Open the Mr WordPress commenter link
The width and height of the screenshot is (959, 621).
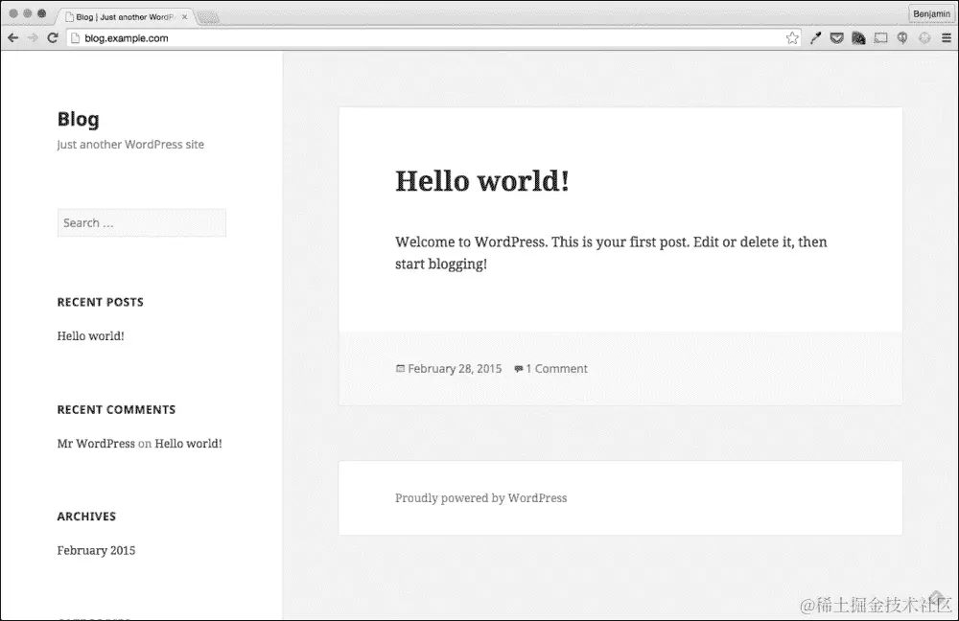[96, 443]
